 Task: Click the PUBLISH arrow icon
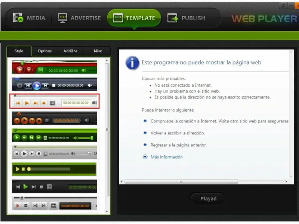(x=173, y=18)
